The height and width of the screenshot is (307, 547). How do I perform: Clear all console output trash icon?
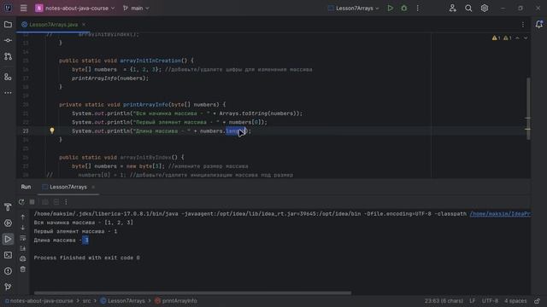point(23,269)
